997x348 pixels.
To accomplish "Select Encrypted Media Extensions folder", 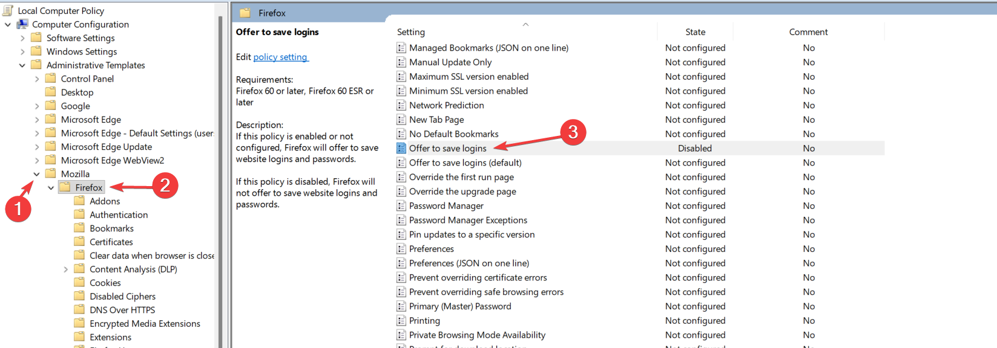I will point(145,323).
